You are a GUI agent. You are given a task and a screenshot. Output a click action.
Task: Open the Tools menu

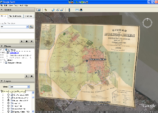point(16,5)
